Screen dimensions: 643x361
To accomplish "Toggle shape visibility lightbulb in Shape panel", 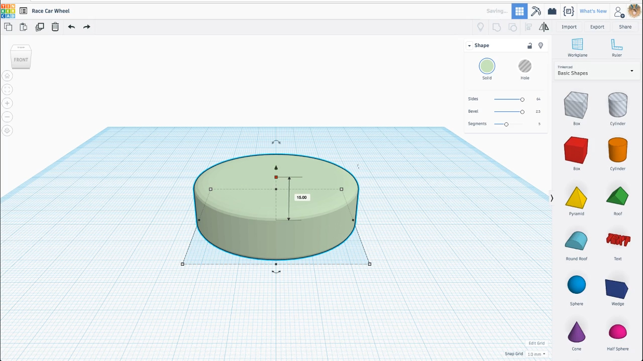I will coord(541,46).
